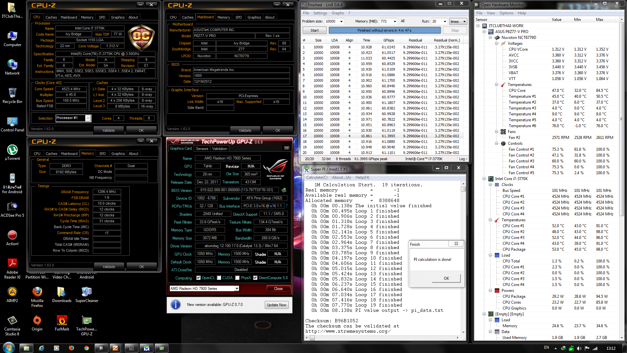Switch to the GPU-Z Sensors tab
The width and height of the screenshot is (627, 353).
point(202,148)
